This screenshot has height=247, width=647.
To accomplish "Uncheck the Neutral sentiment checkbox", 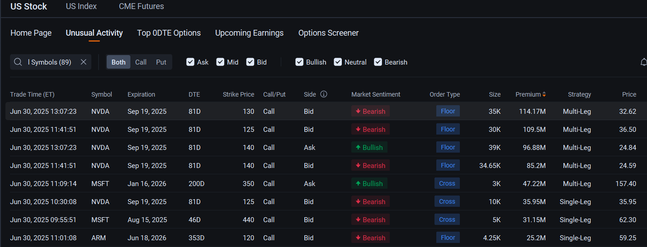I will pyautogui.click(x=338, y=62).
